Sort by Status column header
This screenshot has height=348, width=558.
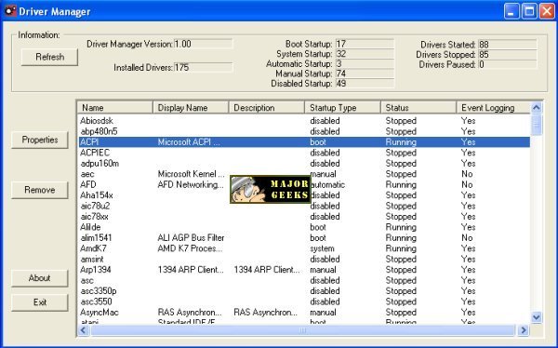418,108
